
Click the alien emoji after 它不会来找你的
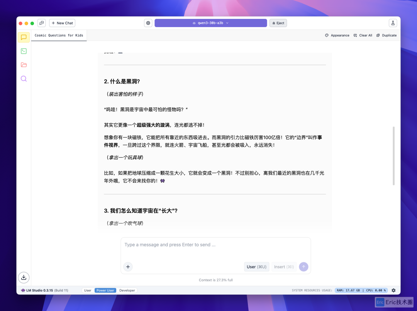click(x=163, y=181)
